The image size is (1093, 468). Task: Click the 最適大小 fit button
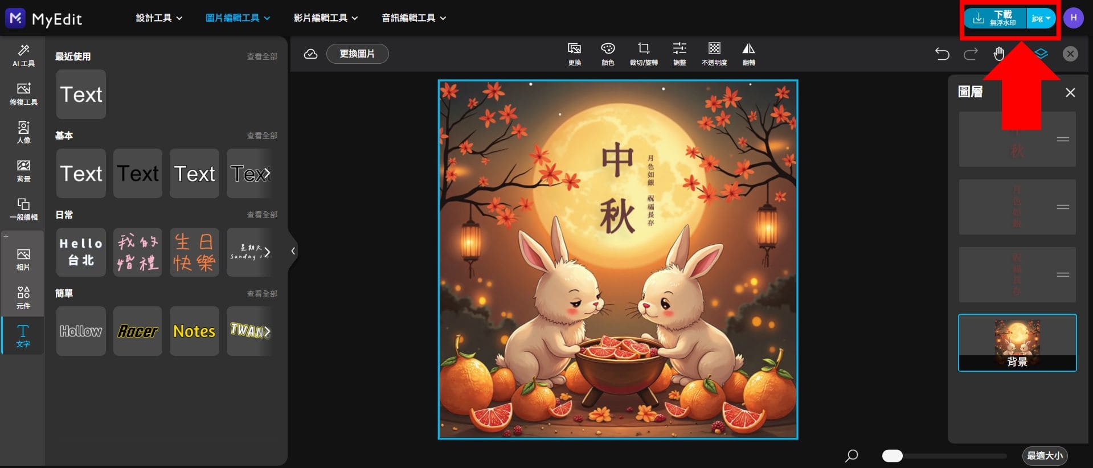(x=1044, y=456)
